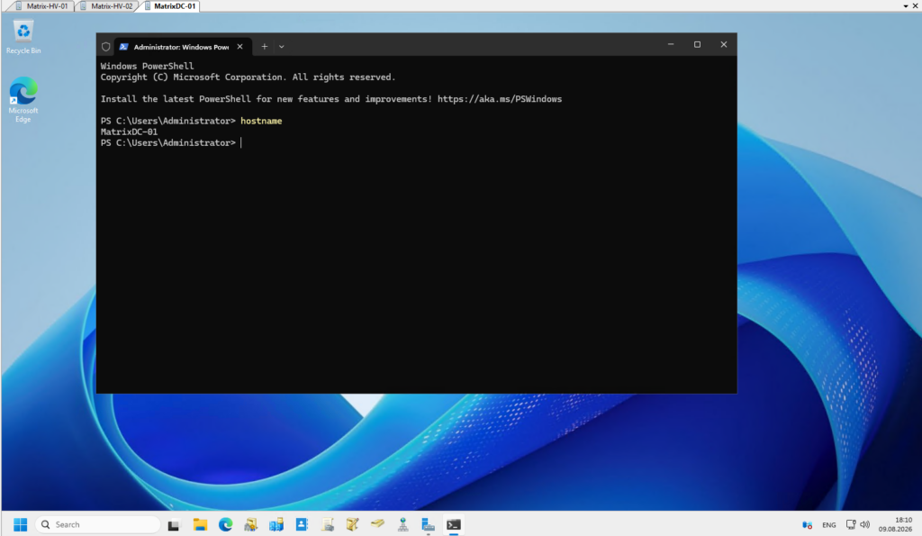Click the 'hostname' command text
The height and width of the screenshot is (536, 922).
261,121
